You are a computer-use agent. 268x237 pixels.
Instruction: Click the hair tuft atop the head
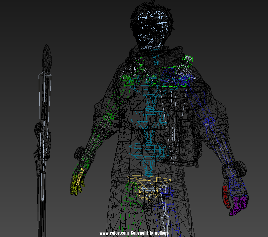click(x=154, y=3)
